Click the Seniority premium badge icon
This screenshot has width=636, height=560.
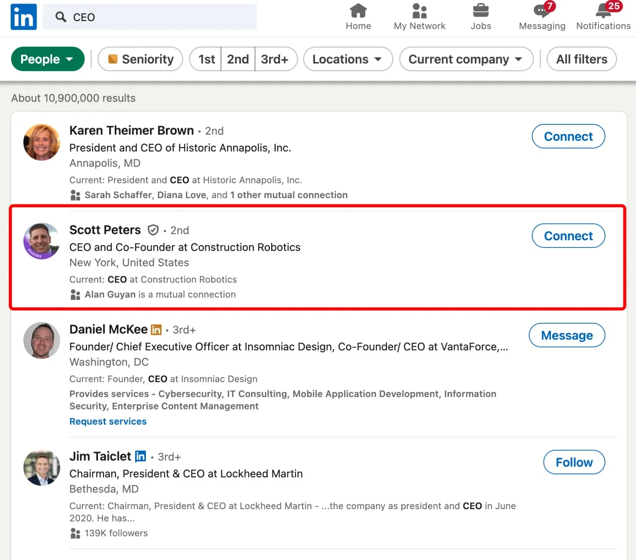coord(113,59)
